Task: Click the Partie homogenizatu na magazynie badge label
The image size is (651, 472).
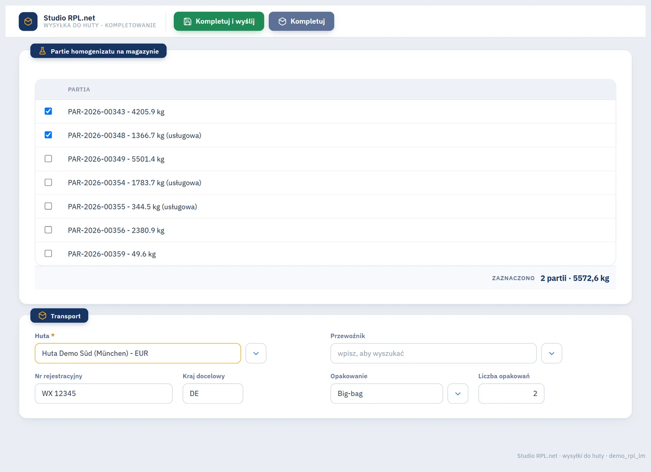Action: [105, 51]
